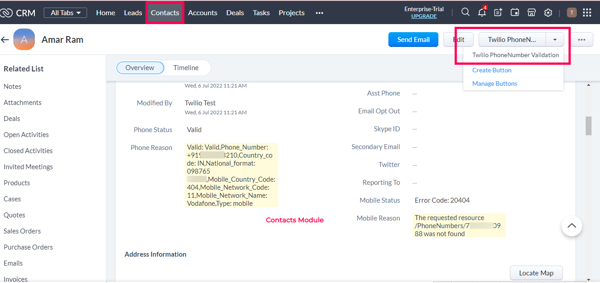Click the Mobile Reason highlighted text

(459, 226)
